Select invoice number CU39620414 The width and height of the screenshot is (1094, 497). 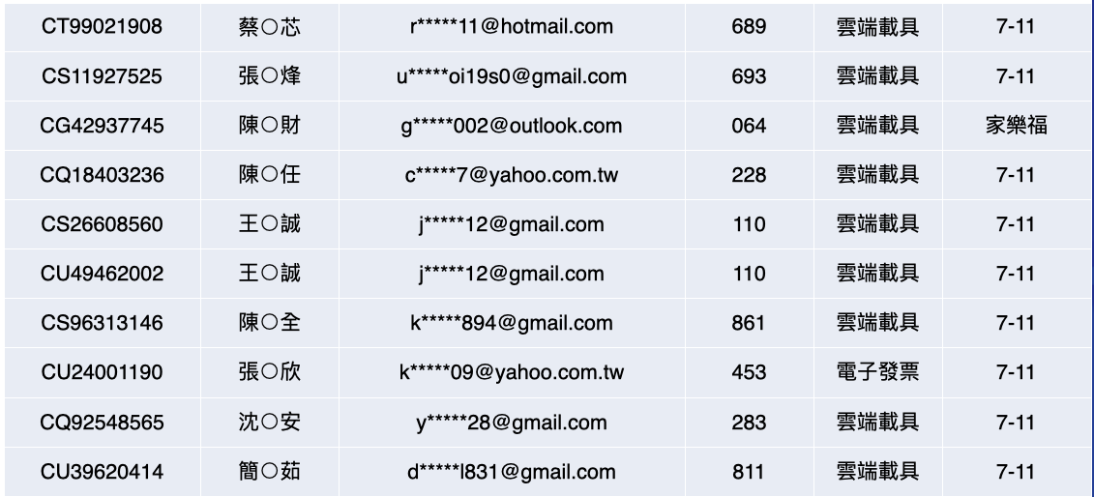point(102,472)
